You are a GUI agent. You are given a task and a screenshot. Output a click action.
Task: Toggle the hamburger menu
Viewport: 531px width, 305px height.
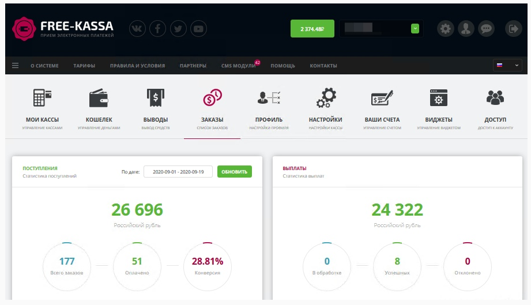[x=16, y=66]
